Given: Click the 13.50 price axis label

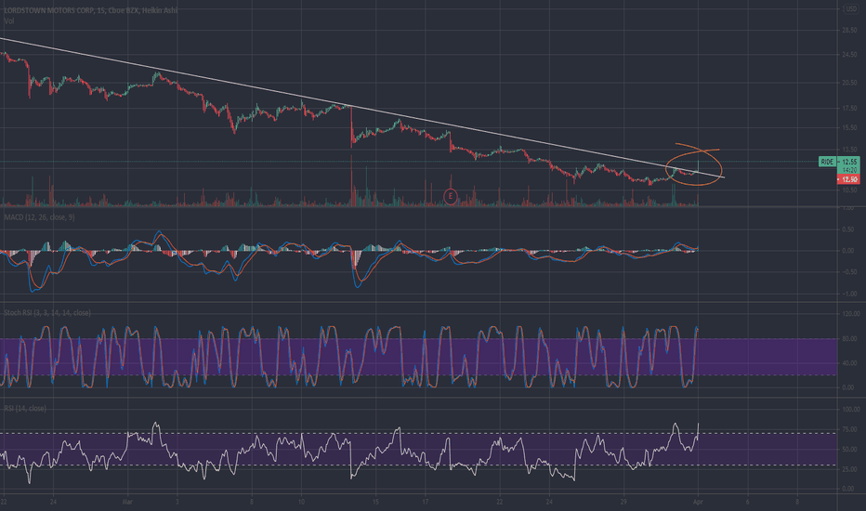Looking at the screenshot, I should (849, 150).
